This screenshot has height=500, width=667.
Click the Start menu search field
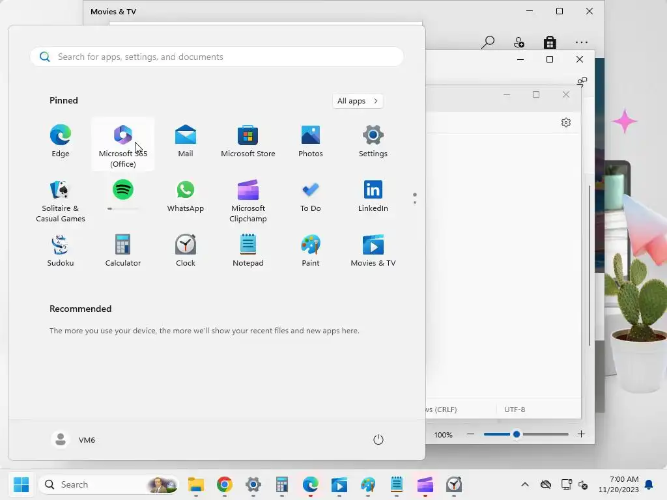(217, 57)
